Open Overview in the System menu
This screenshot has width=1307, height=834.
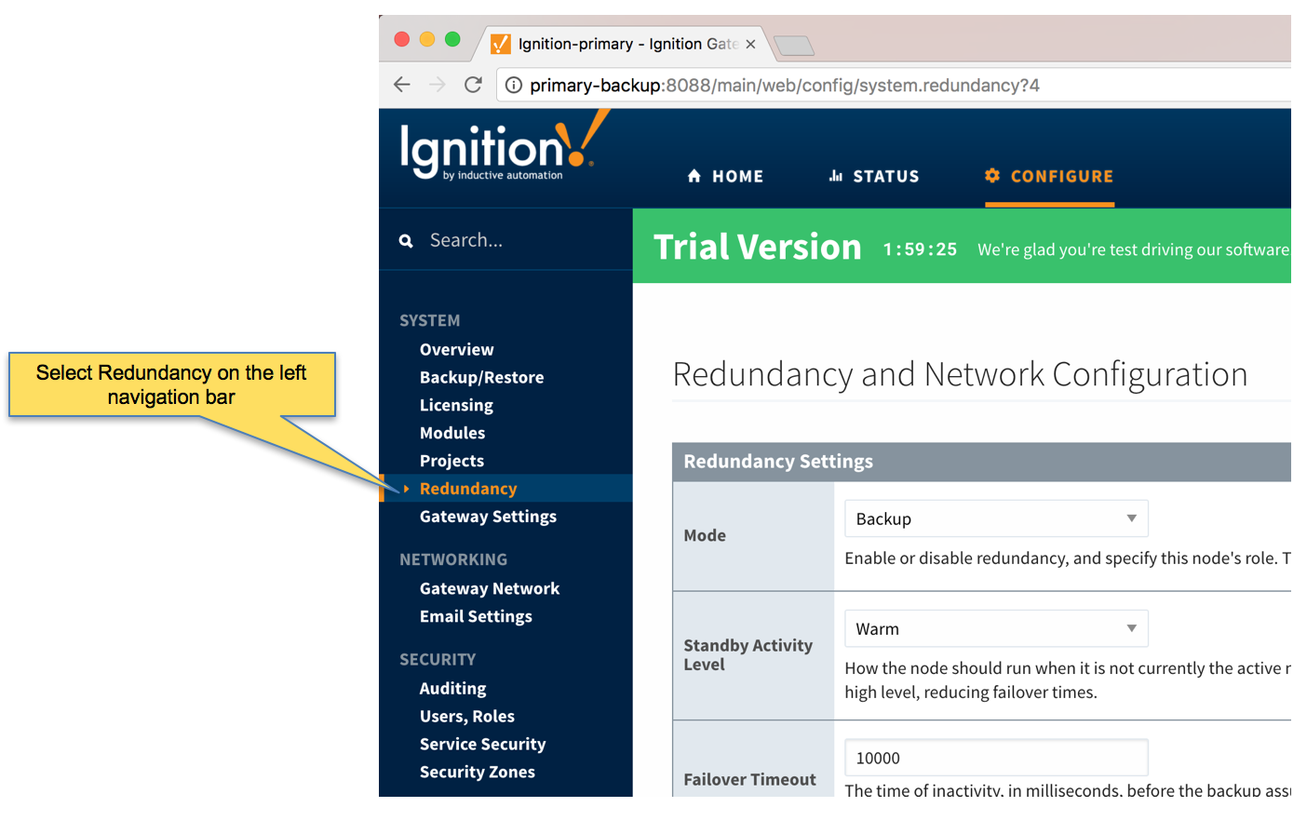coord(457,350)
